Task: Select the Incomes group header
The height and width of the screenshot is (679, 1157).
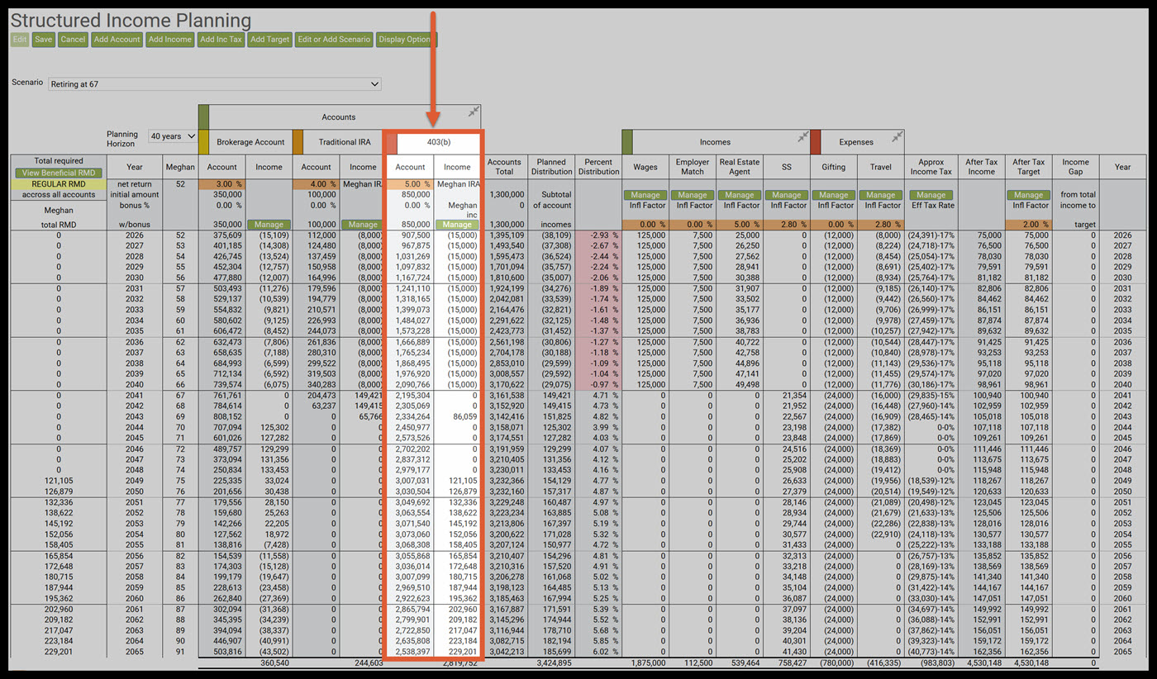Action: click(x=715, y=142)
